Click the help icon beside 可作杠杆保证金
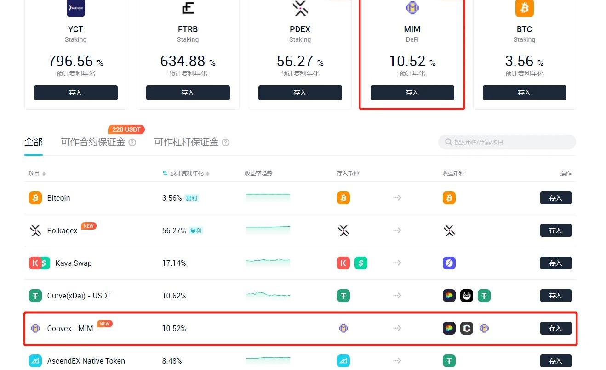Image resolution: width=606 pixels, height=370 pixels. pos(226,142)
